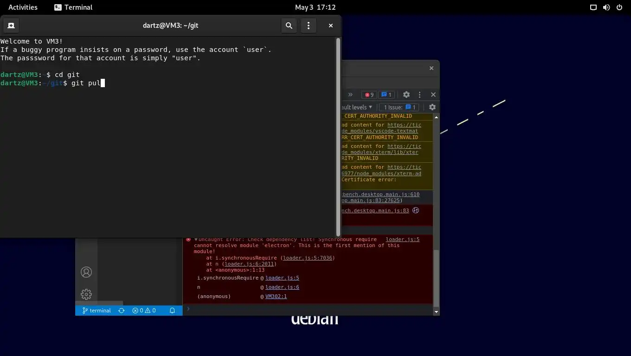This screenshot has height=356, width=631.
Task: Open the clock showing May 3 17:12
Action: 315,7
